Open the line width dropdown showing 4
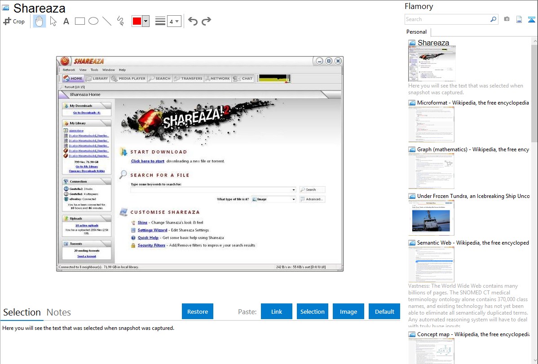 coord(174,22)
